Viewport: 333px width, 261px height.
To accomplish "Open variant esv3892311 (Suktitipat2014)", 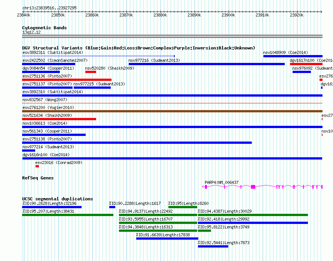I will point(53,52).
